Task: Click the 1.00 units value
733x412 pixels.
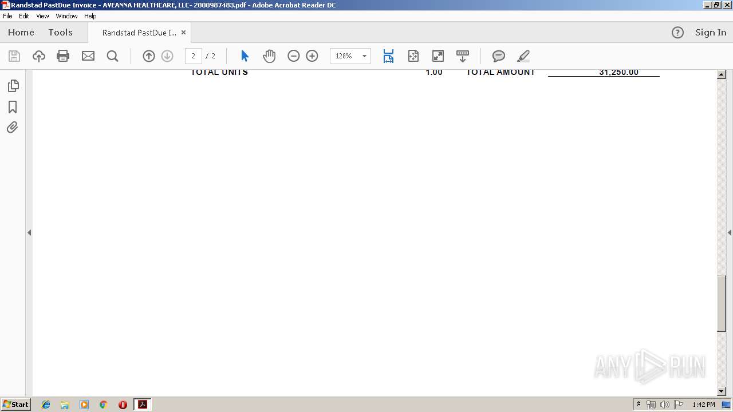Action: (x=434, y=72)
